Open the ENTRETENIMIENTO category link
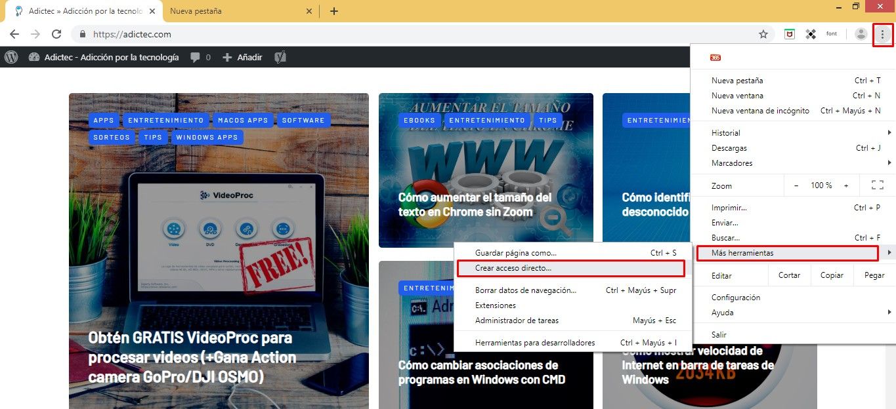Viewport: 896px width, 409px height. [x=165, y=120]
